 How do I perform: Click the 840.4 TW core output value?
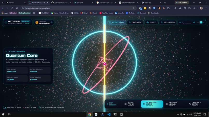(x=12, y=72)
